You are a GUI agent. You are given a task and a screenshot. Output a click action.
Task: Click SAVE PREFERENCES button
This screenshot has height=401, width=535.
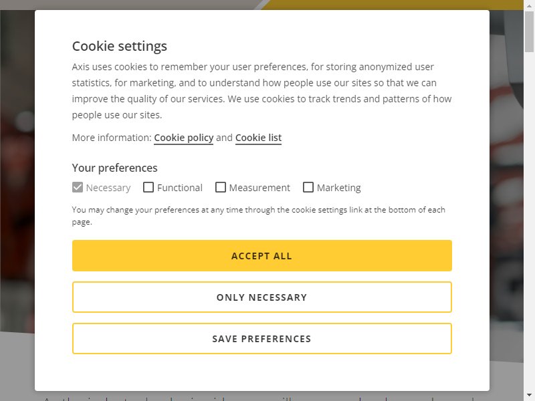click(261, 339)
